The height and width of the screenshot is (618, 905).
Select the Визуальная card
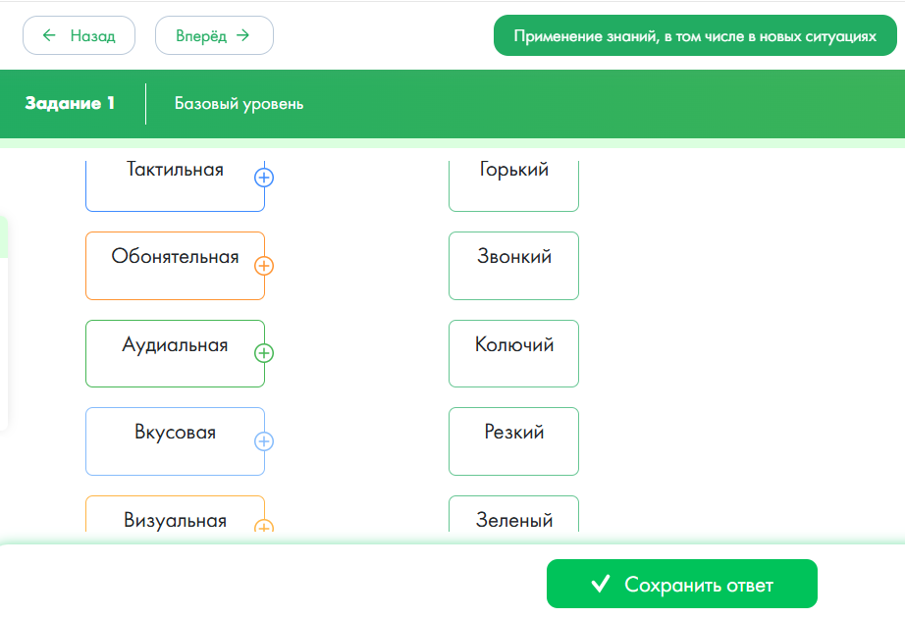click(175, 517)
